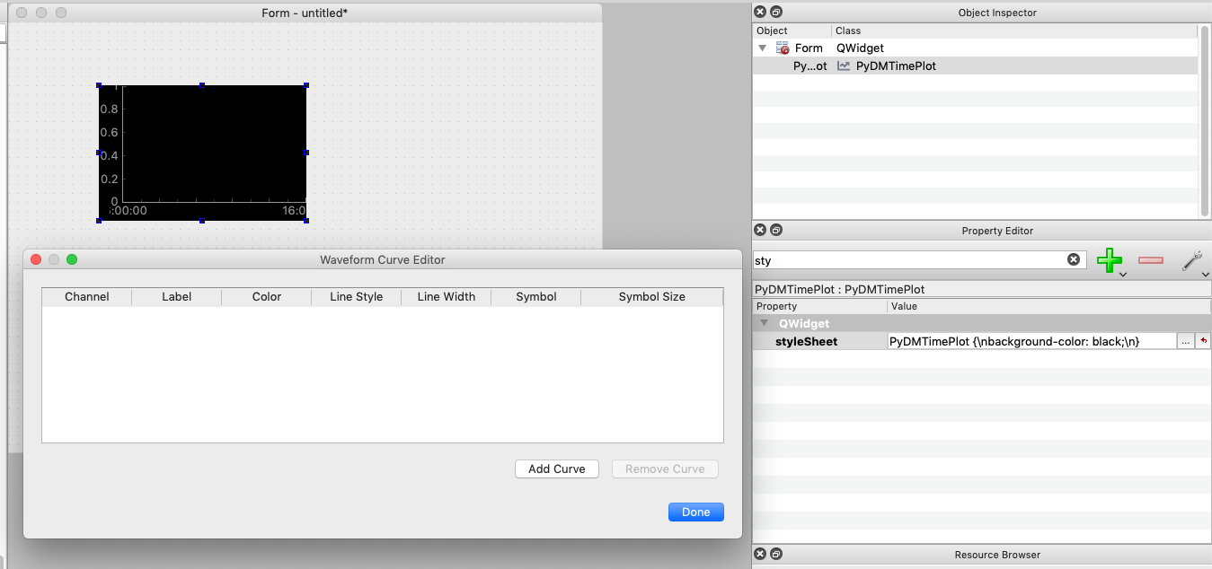Viewport: 1212px width, 569px height.
Task: Click the 'Form - untitled*' window title bar
Action: (x=305, y=13)
